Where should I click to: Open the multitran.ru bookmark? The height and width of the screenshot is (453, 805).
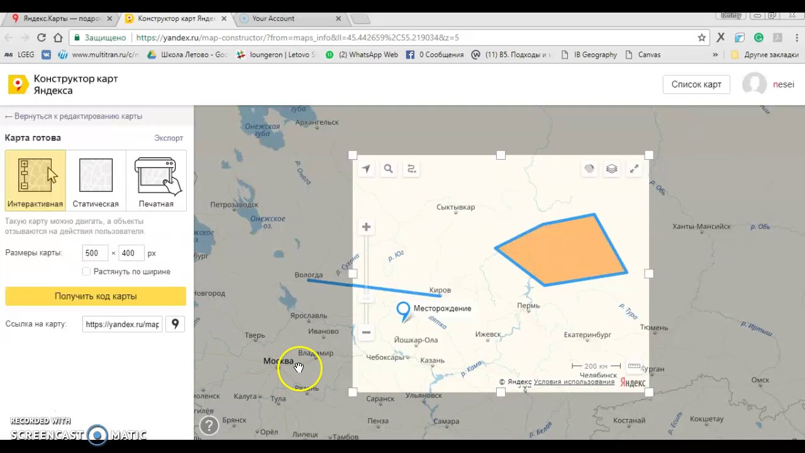click(x=98, y=55)
